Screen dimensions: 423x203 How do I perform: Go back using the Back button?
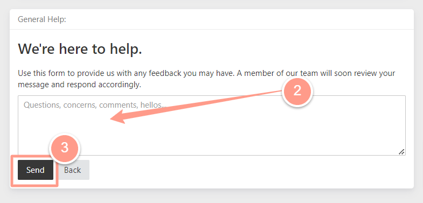73,170
